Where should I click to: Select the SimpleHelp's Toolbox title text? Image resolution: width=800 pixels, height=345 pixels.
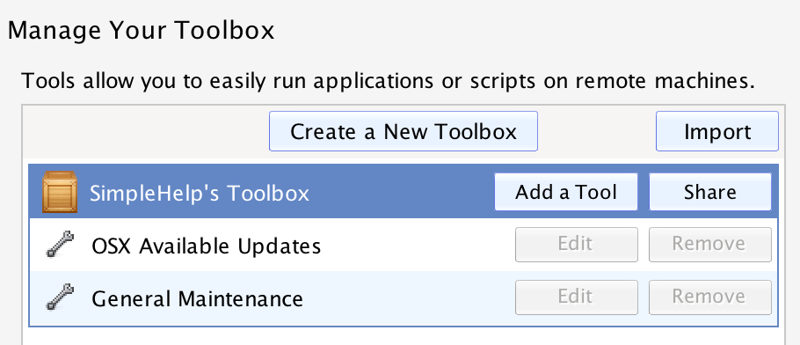tap(200, 194)
